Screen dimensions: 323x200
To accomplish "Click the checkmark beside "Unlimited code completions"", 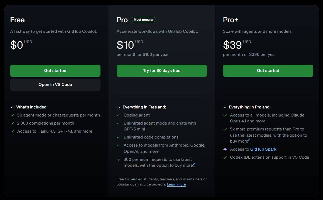I will point(119,137).
